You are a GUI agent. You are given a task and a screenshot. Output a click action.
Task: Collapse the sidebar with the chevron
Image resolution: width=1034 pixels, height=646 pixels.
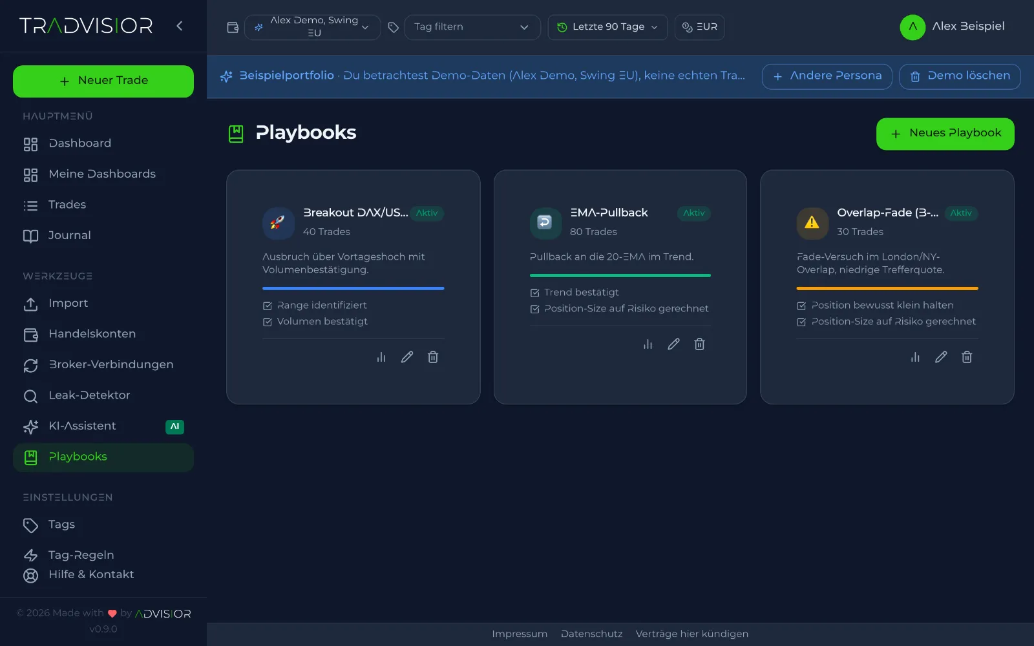click(x=180, y=26)
